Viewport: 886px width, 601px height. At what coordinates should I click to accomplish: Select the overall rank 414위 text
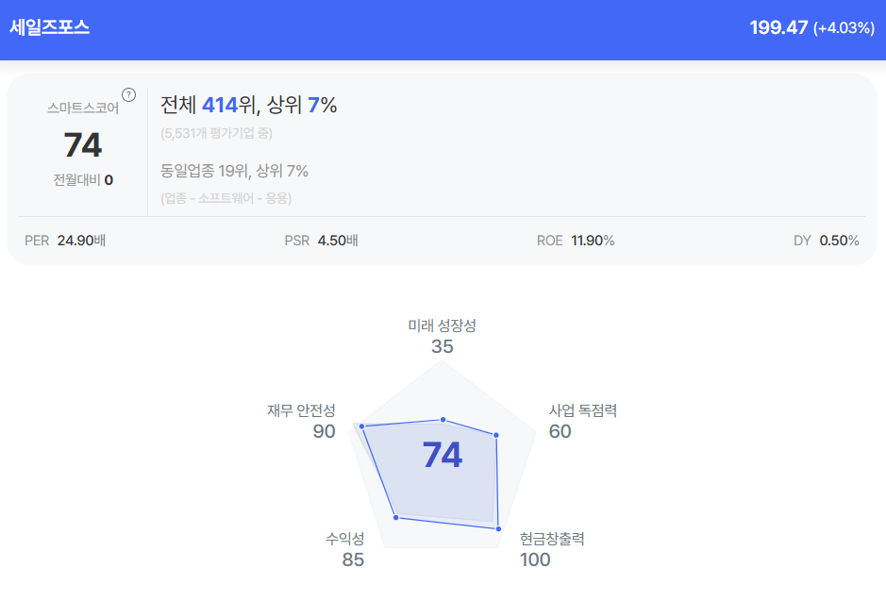tap(226, 106)
